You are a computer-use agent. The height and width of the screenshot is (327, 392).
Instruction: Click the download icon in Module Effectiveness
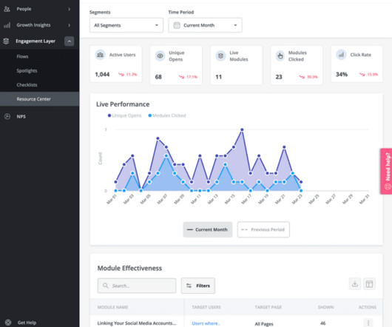pos(354,284)
